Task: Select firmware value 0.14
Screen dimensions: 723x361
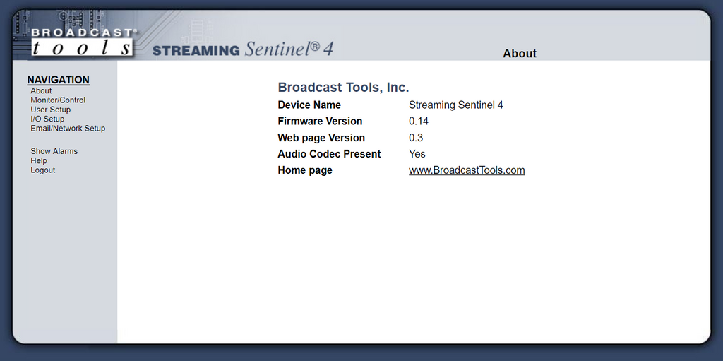Action: (x=419, y=122)
